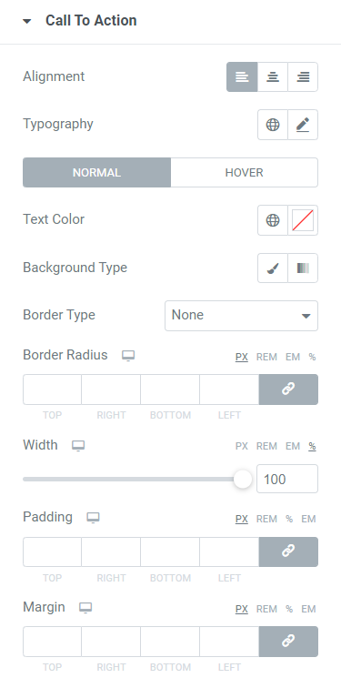
Task: Choose gradient background type icon
Action: coord(303,268)
